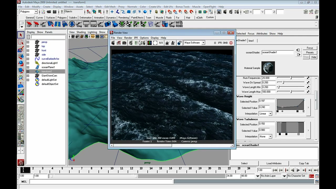Click the open scene folder icon
336x189 pixels.
click(49, 12)
